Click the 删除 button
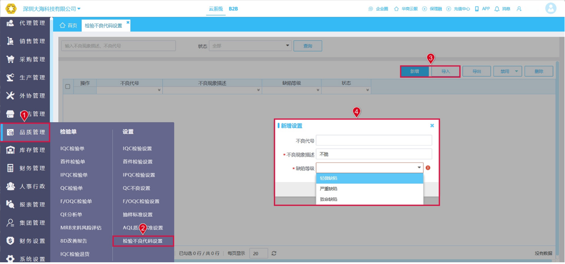Image resolution: width=565 pixels, height=264 pixels. point(539,71)
